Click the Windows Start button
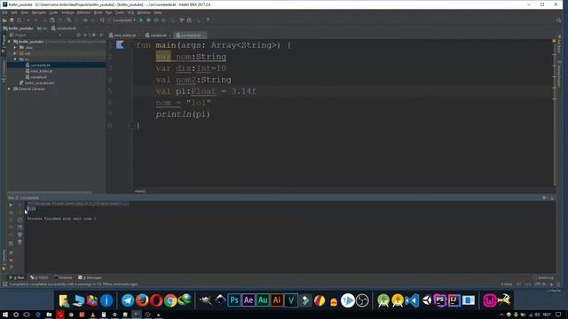Screen dimensions: 568x319 pyautogui.click(x=5, y=315)
